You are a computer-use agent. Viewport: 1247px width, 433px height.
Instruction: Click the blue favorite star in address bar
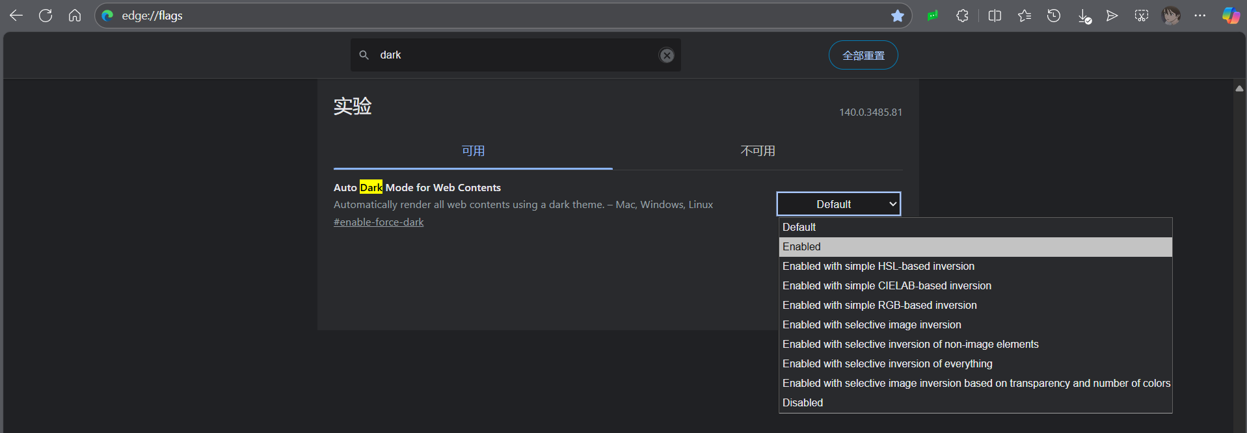click(898, 16)
